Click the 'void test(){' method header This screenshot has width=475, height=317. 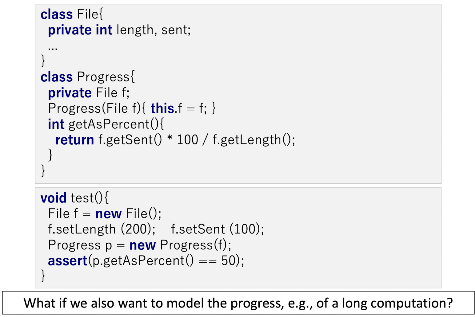click(x=74, y=198)
